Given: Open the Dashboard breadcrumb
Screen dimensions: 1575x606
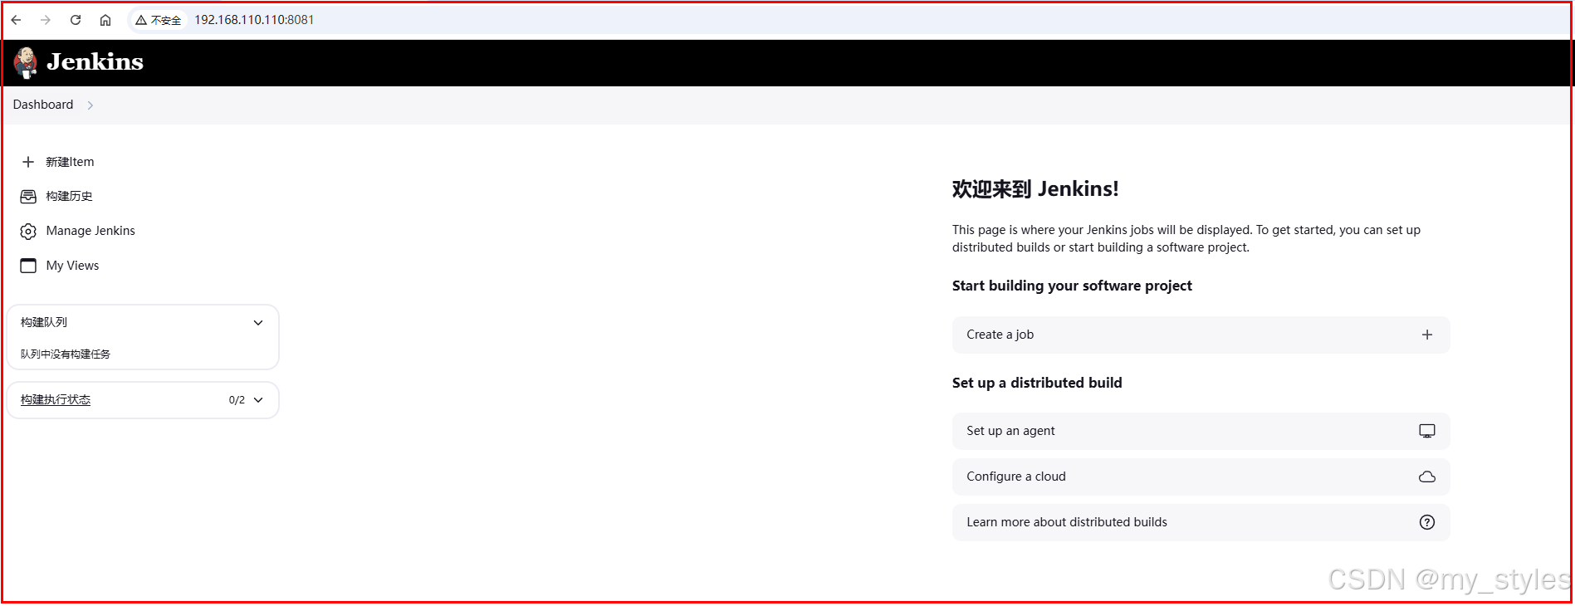Looking at the screenshot, I should tap(43, 105).
